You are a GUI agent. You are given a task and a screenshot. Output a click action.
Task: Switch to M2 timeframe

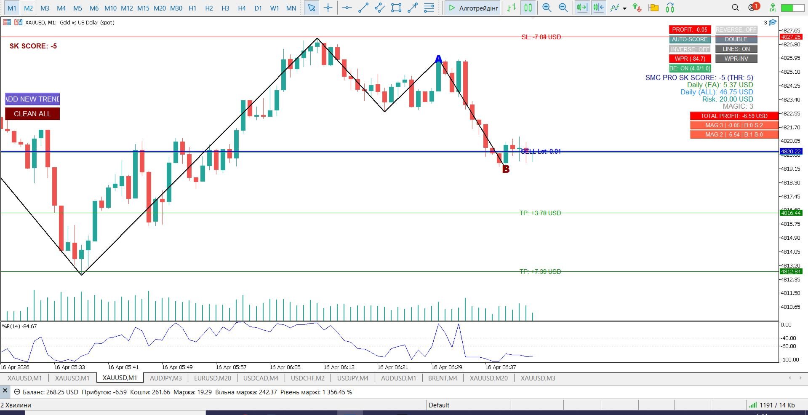(x=28, y=8)
